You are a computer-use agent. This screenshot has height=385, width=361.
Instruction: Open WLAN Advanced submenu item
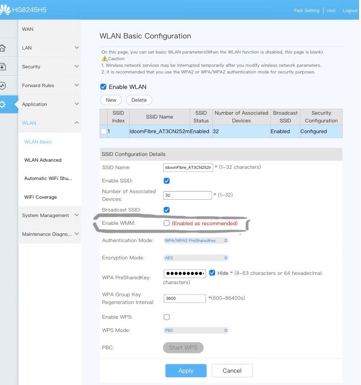43,160
